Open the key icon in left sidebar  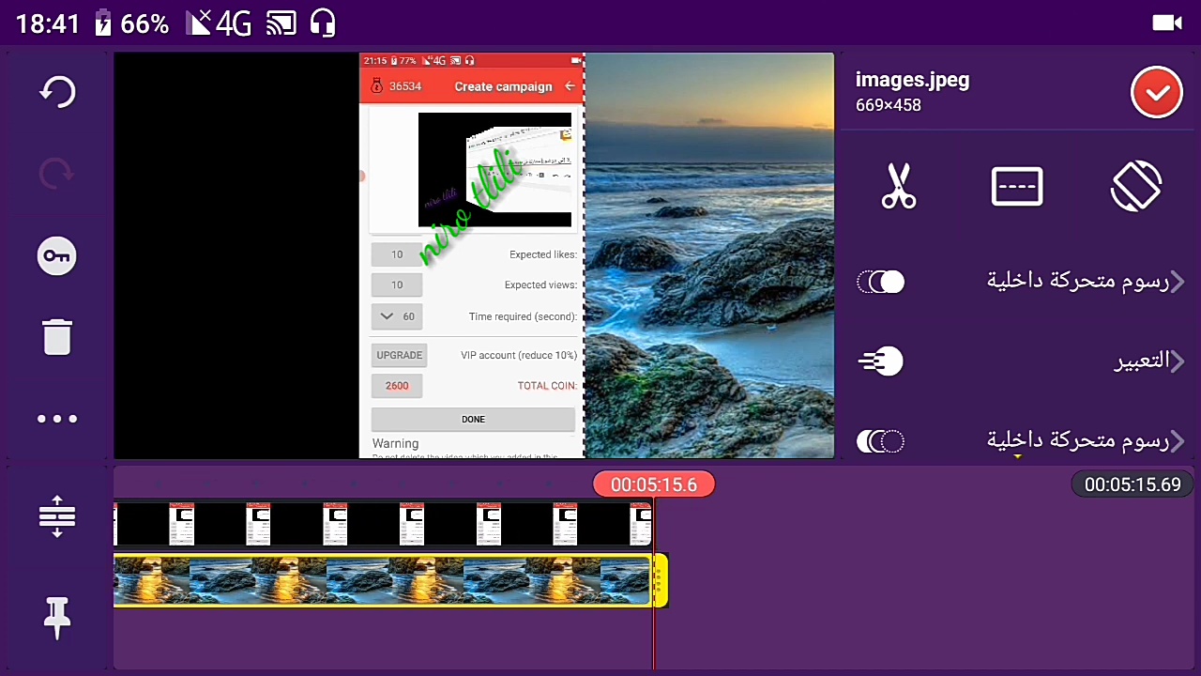[57, 256]
